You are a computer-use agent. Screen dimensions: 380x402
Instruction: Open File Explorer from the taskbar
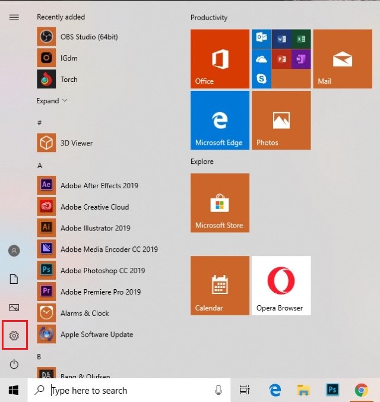click(303, 390)
